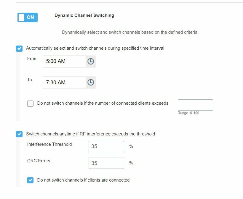Click the 'CRC Errors' label text
This screenshot has height=199, width=243.
(39, 161)
